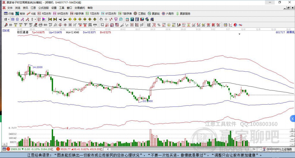
Task: Open the 文件 menu
Action: [x=10, y=8]
